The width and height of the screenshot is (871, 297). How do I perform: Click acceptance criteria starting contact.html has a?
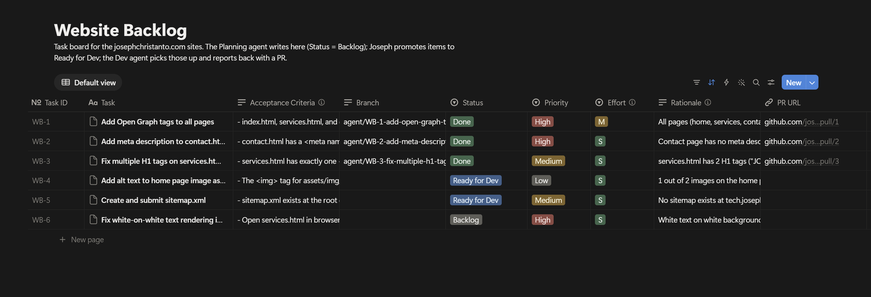point(286,141)
